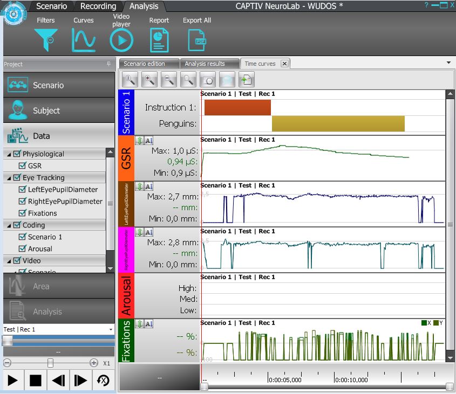Select the Analysis ribbon tab

click(144, 6)
